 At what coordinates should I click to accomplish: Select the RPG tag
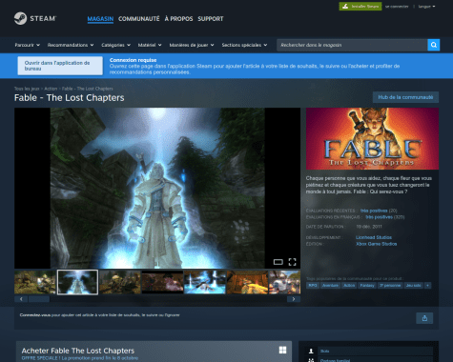click(x=313, y=286)
